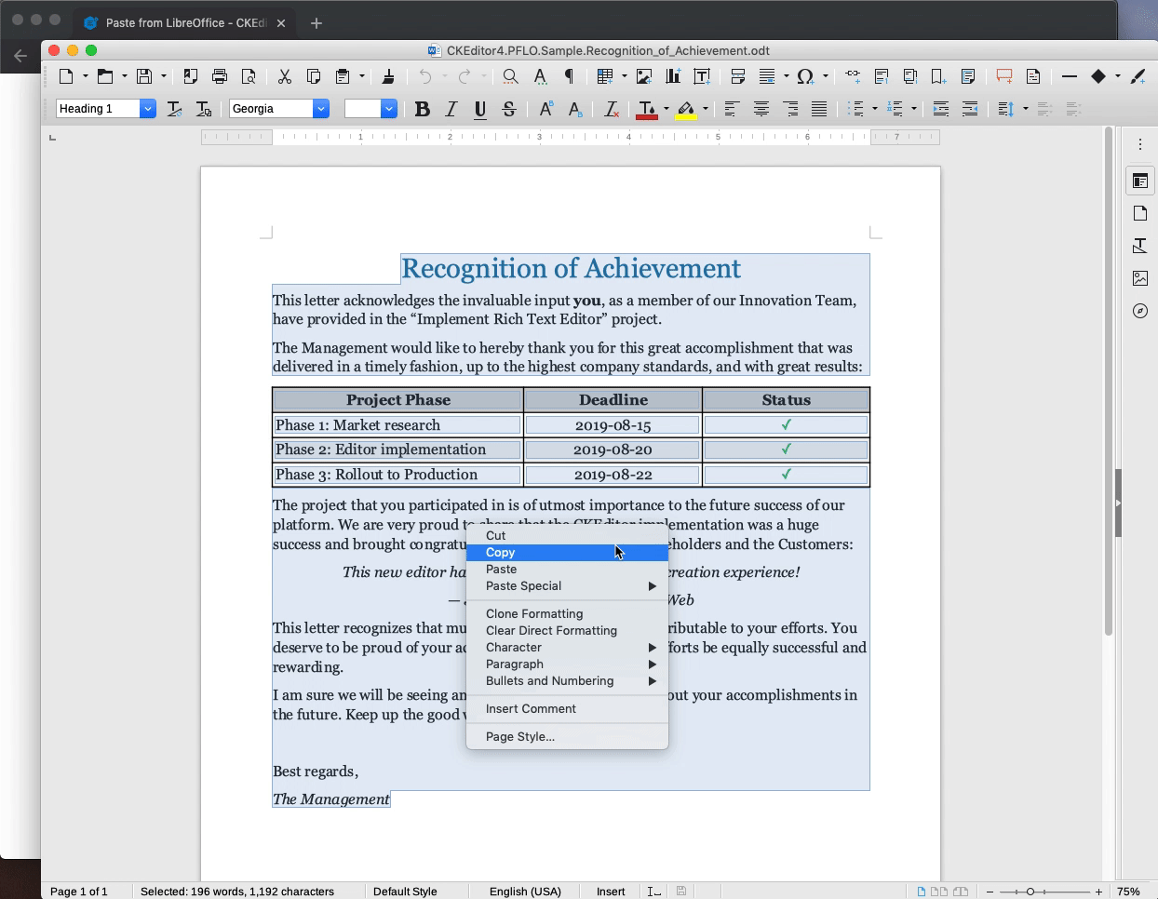
Task: Open sidebar Gallery panel icon
Action: coord(1140,278)
